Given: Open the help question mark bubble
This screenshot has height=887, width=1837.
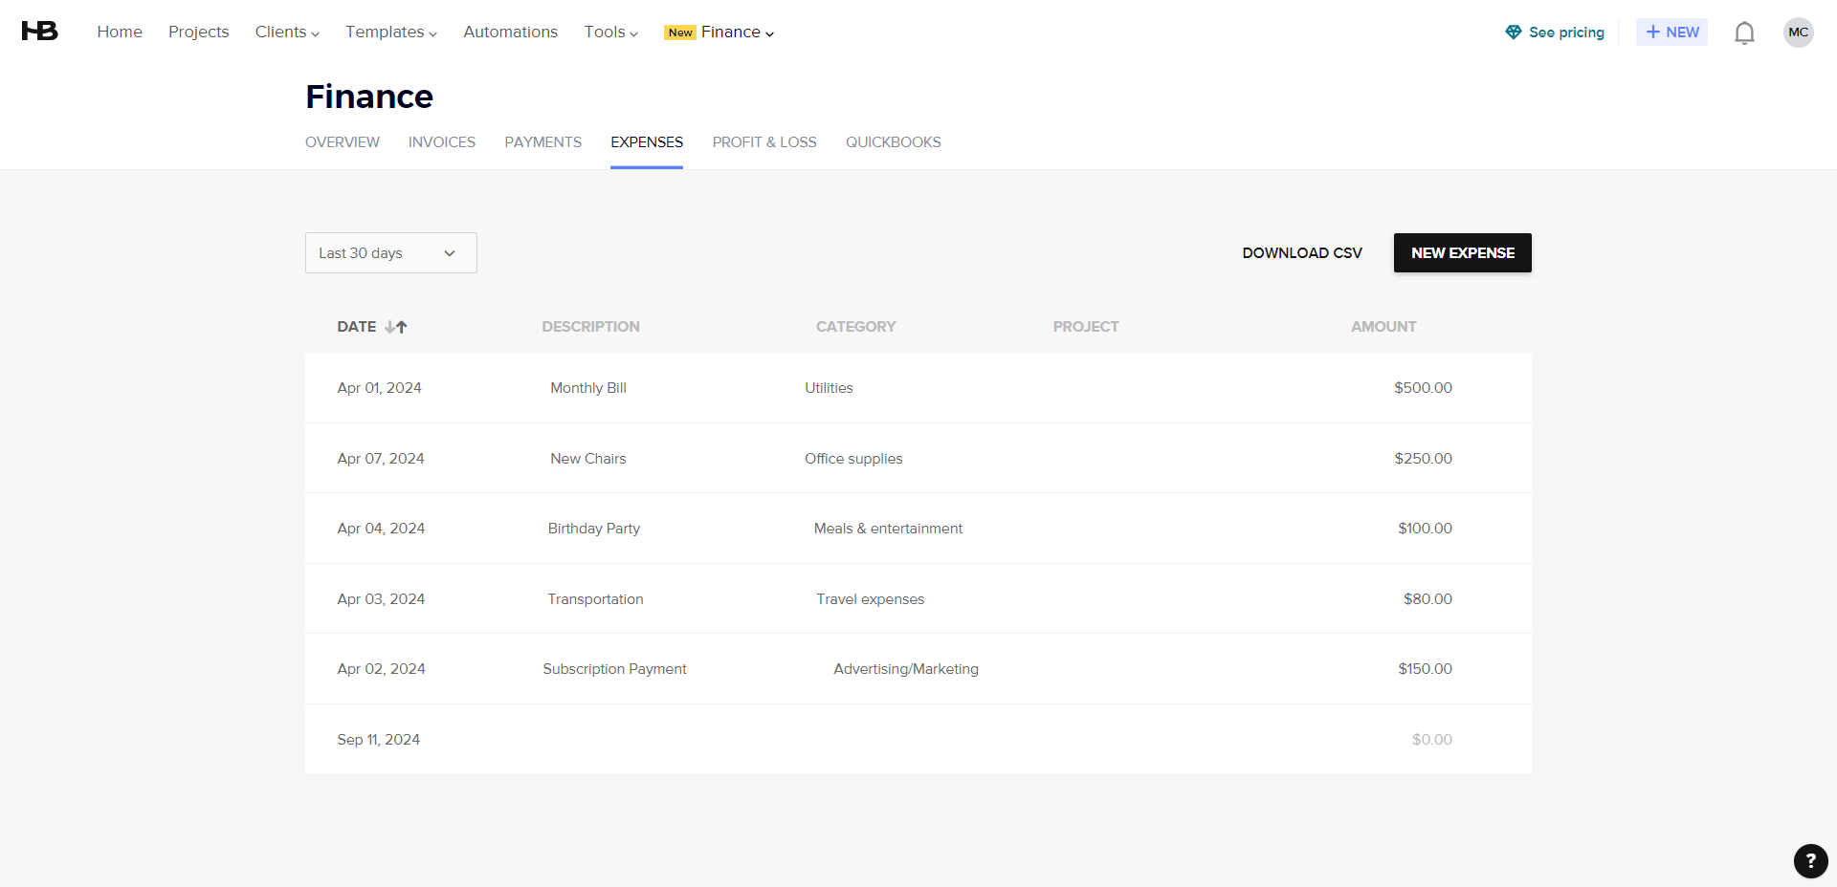Looking at the screenshot, I should 1809,861.
